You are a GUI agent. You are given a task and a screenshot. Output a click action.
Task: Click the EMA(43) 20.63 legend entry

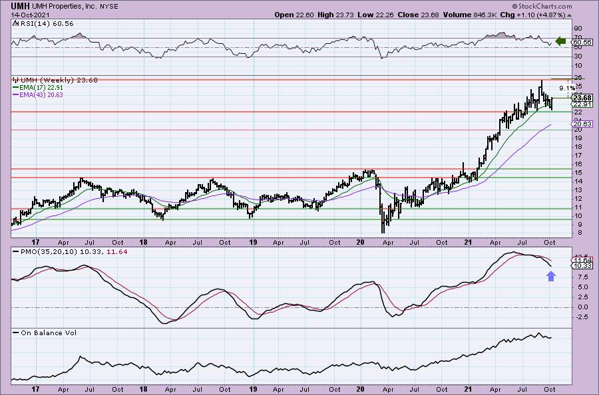click(38, 94)
